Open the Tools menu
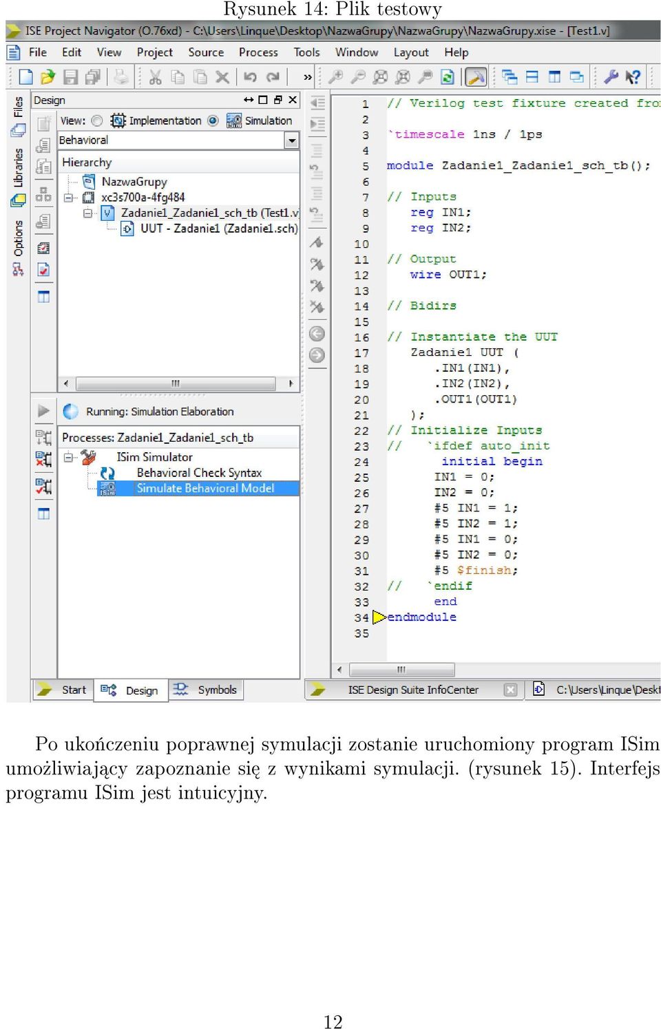 (306, 52)
